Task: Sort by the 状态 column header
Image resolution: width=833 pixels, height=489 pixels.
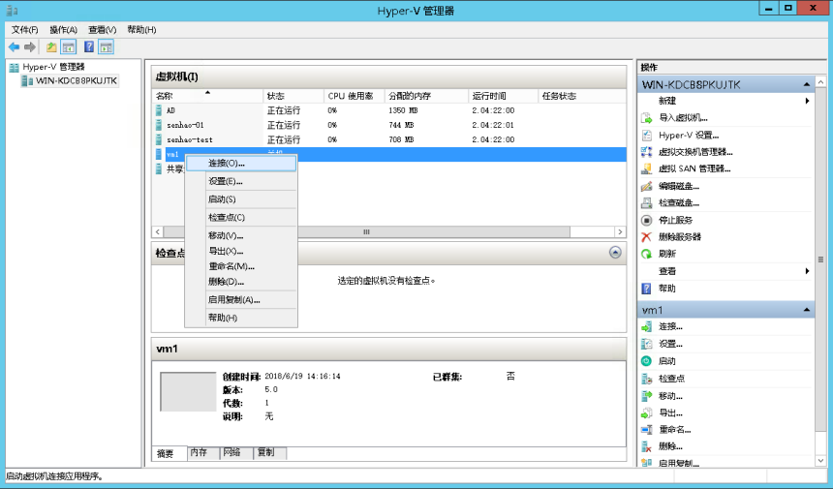Action: [293, 96]
